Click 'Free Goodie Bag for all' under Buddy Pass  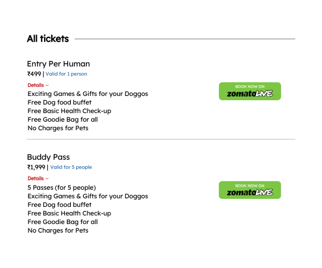click(x=62, y=222)
